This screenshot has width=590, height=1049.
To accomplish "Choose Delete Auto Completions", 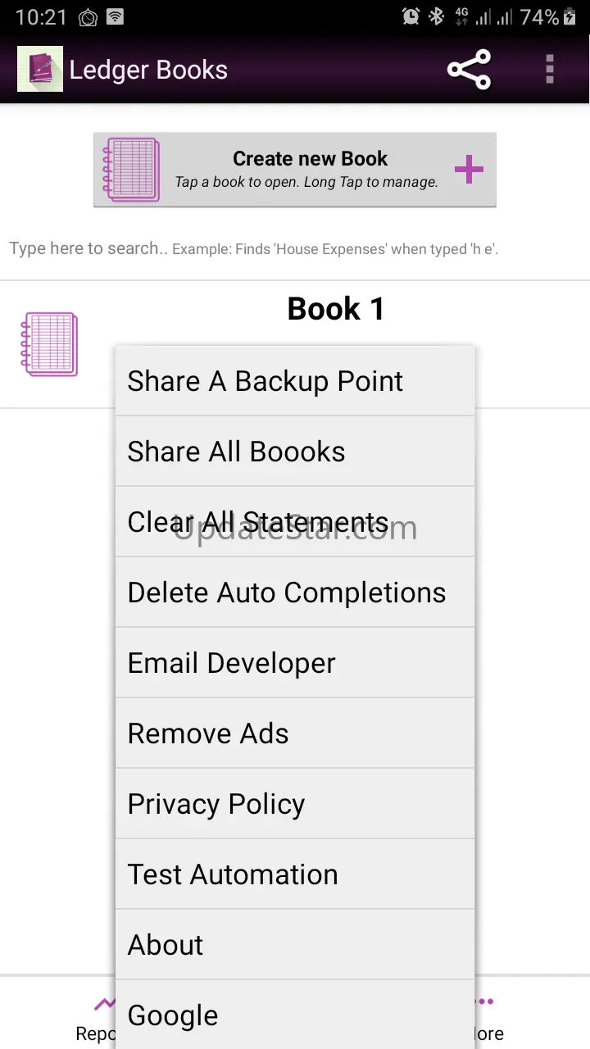I will 294,593.
